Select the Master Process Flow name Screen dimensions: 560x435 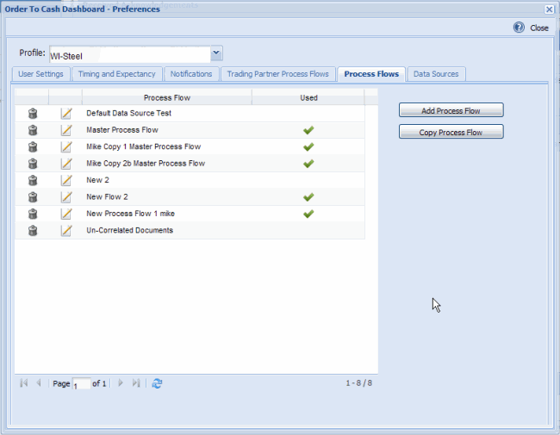point(122,130)
